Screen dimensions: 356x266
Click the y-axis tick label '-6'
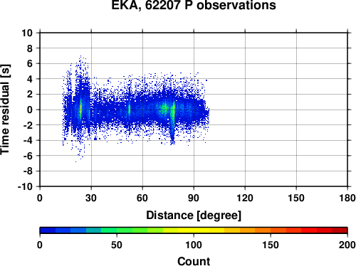click(28, 156)
